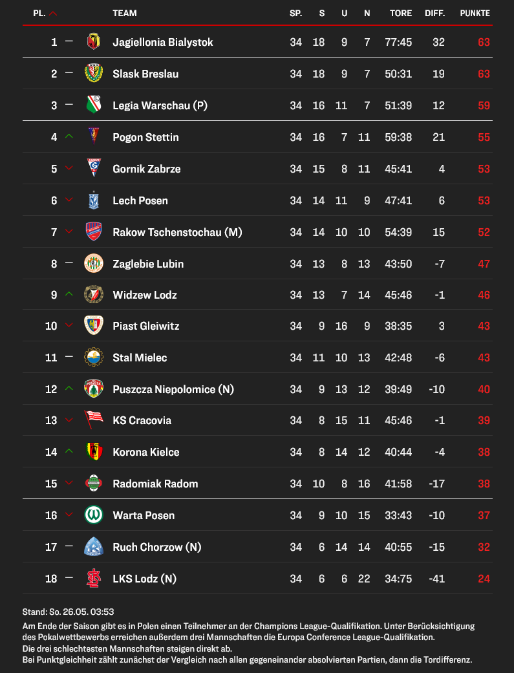
Task: Open the Puszcza Niepolomice (N) team link
Action: click(173, 389)
